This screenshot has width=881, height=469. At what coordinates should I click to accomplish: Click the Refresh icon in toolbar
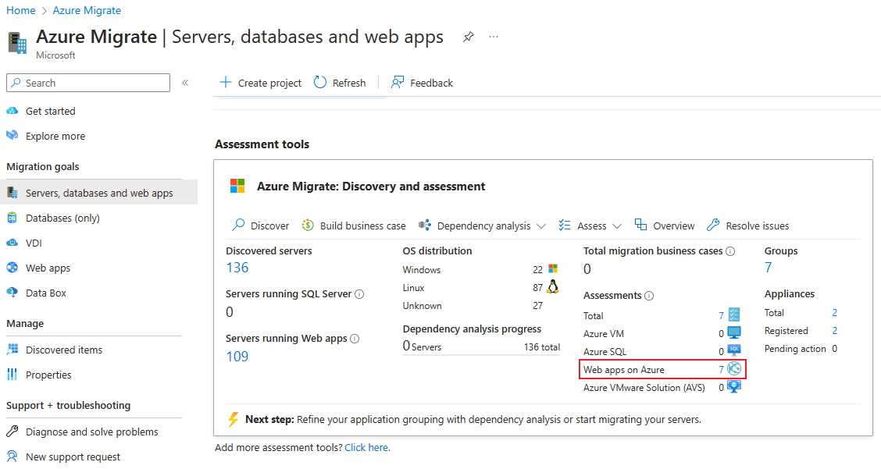pos(320,83)
